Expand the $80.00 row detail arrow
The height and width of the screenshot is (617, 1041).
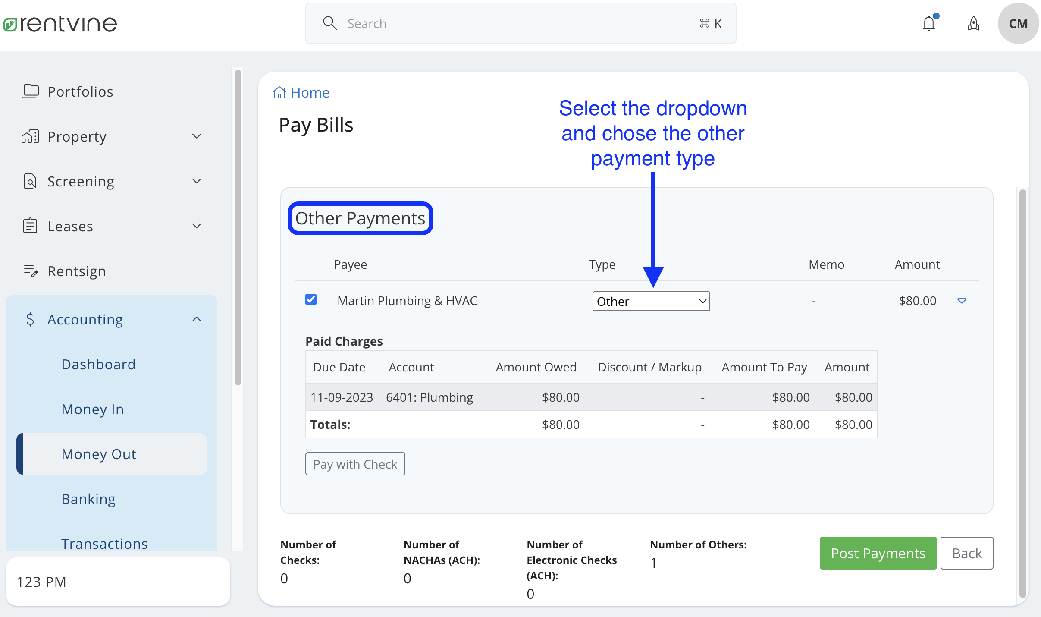pos(962,301)
